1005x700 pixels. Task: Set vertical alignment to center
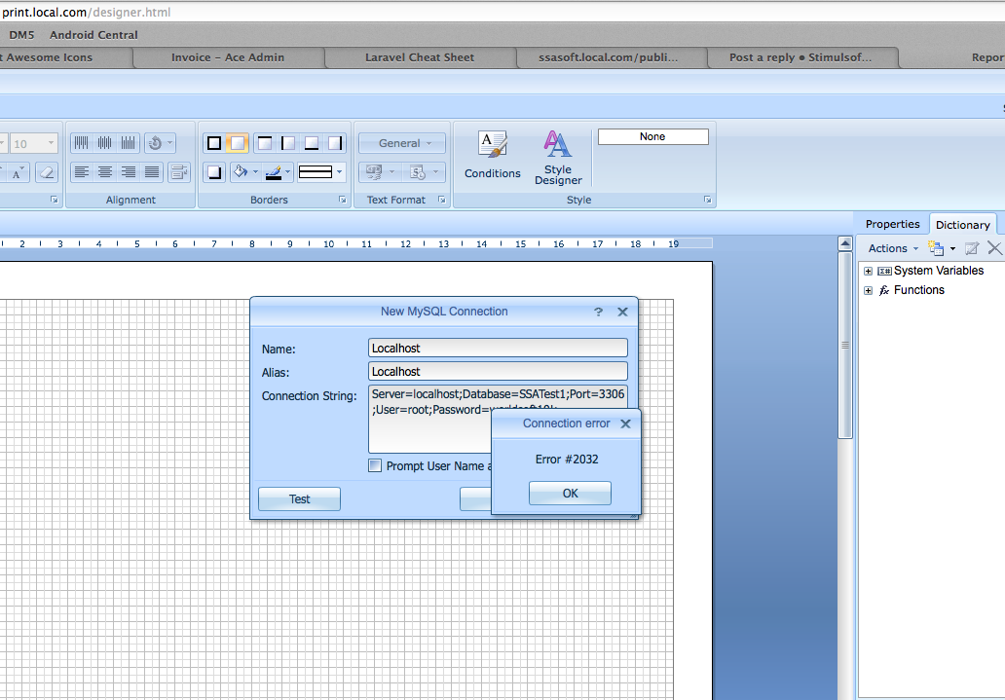105,143
